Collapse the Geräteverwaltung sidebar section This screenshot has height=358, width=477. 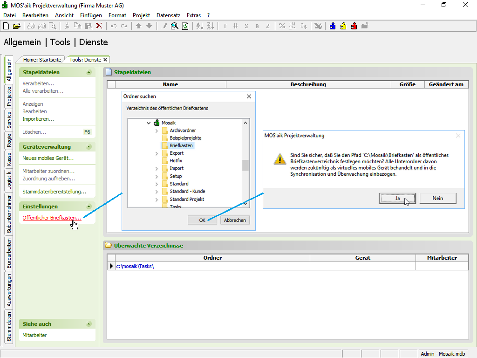coord(89,147)
